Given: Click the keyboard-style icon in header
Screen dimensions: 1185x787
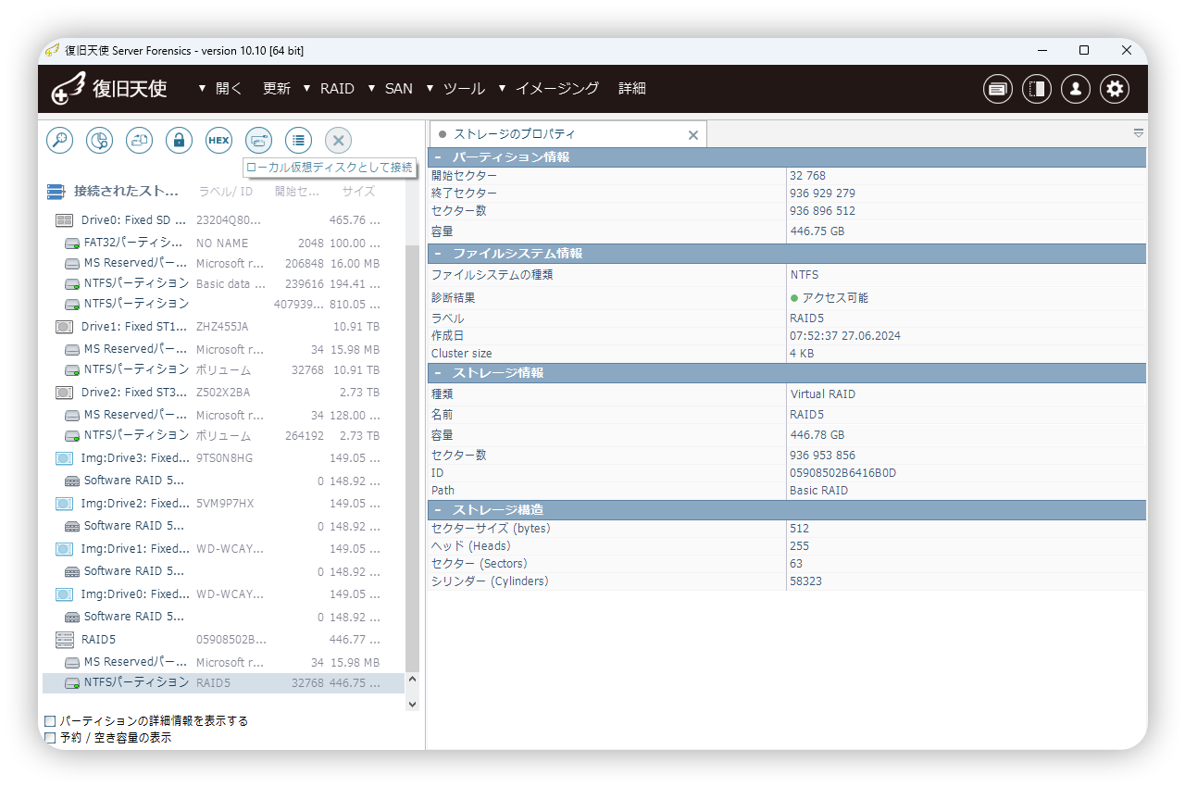Looking at the screenshot, I should 997,89.
